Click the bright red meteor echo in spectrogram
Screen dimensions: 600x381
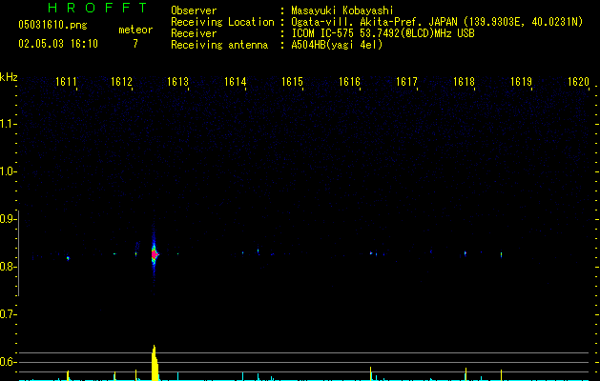pyautogui.click(x=155, y=254)
